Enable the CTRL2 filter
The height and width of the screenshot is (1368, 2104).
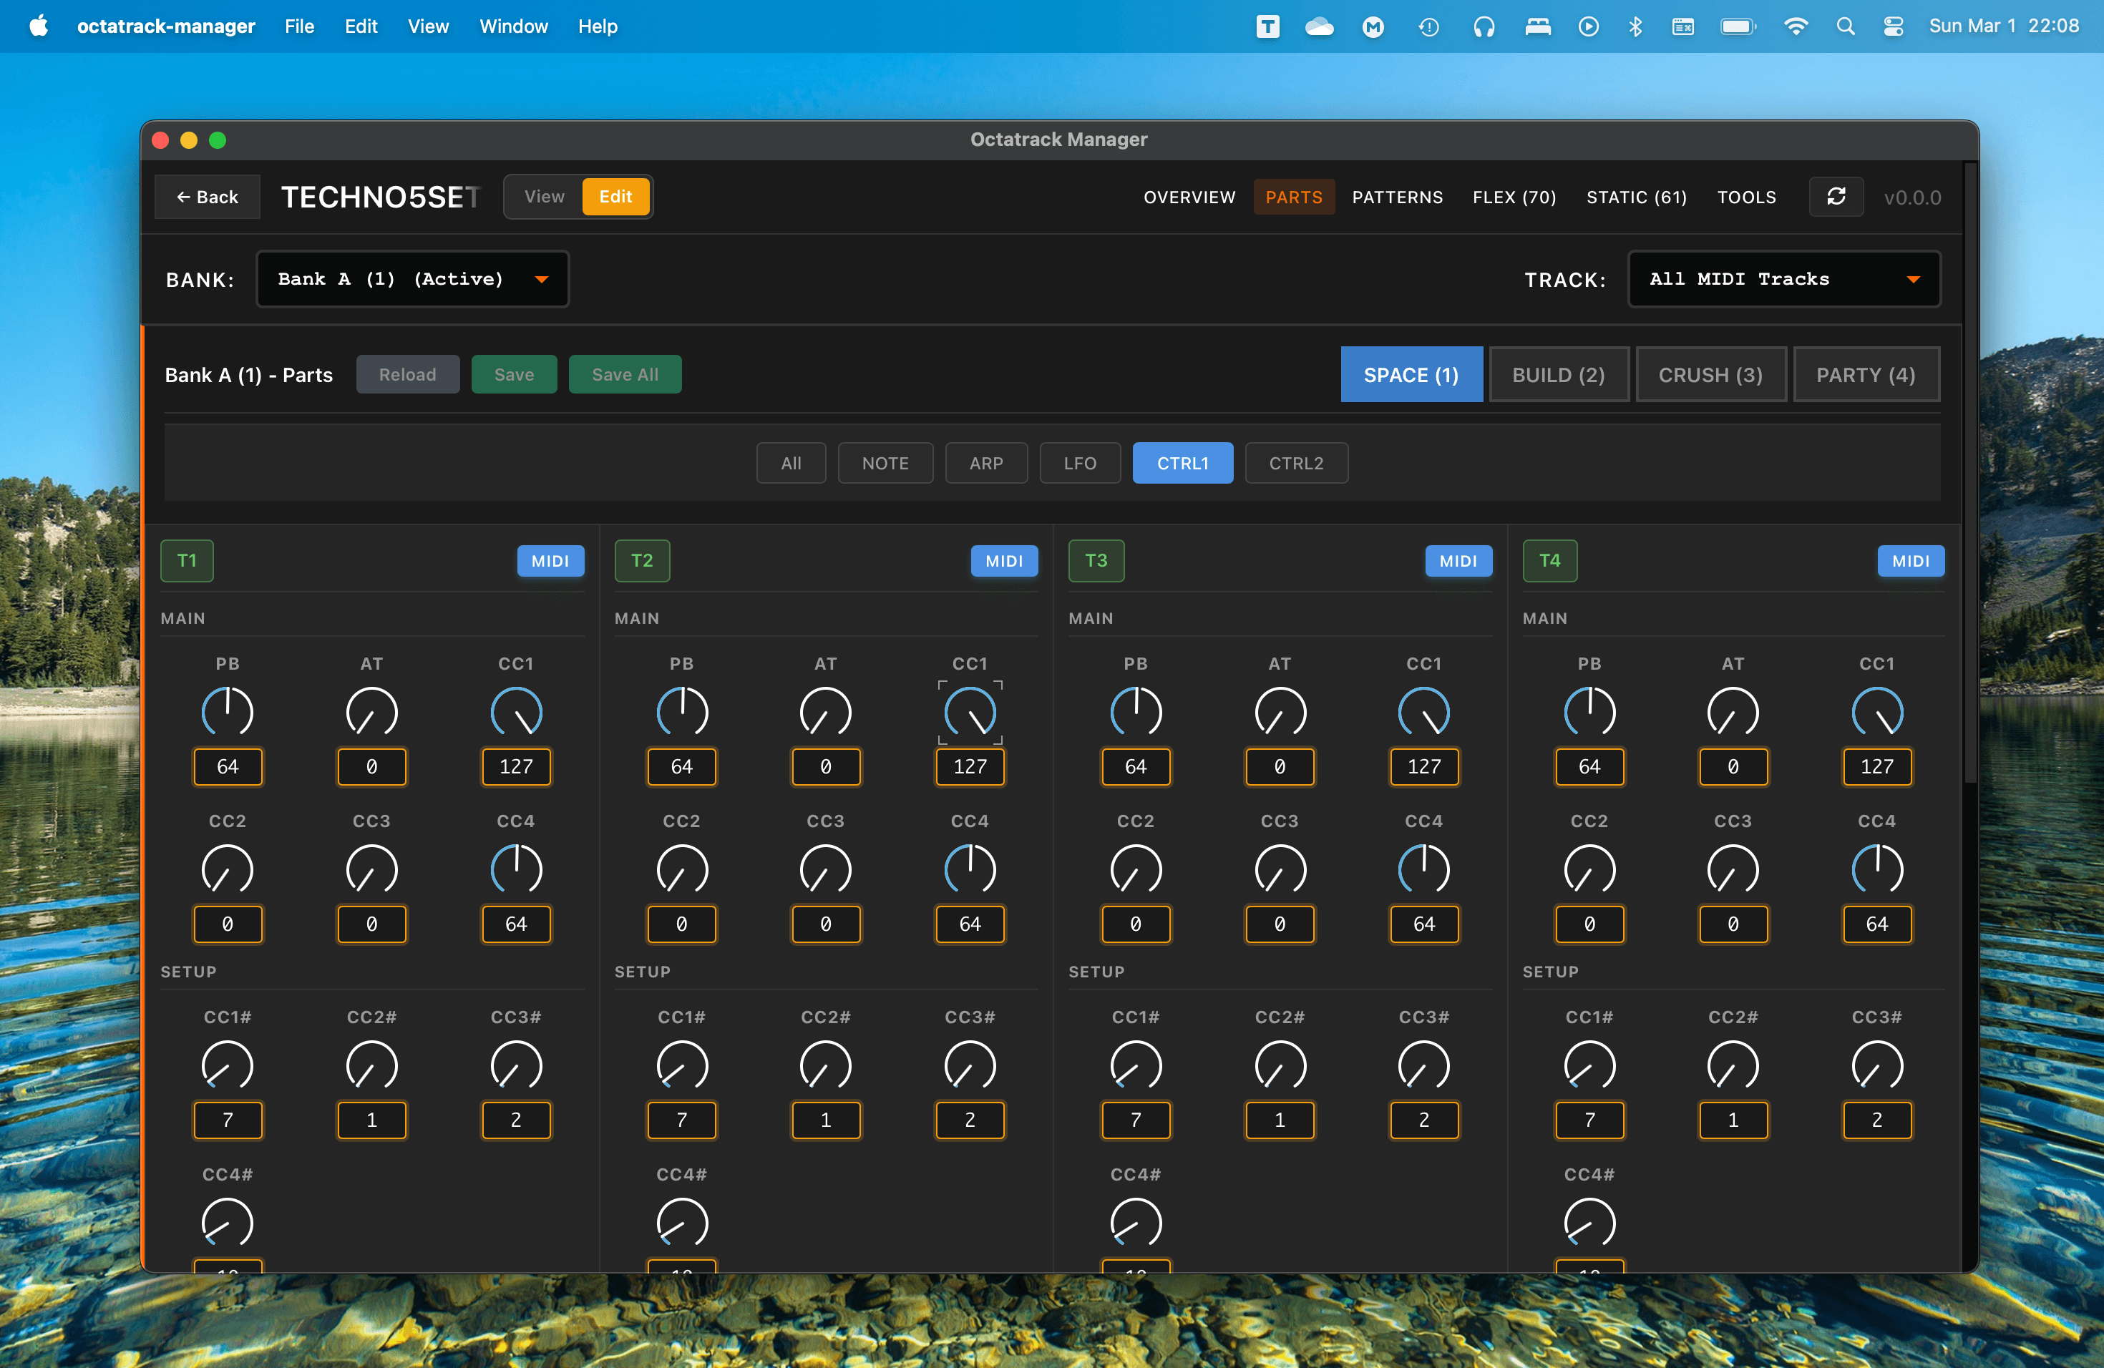click(1296, 462)
